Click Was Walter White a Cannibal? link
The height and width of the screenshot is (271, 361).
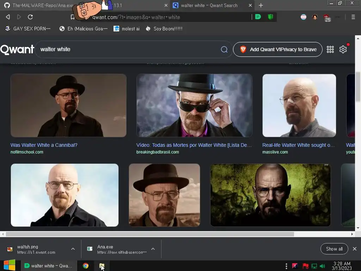(x=44, y=145)
